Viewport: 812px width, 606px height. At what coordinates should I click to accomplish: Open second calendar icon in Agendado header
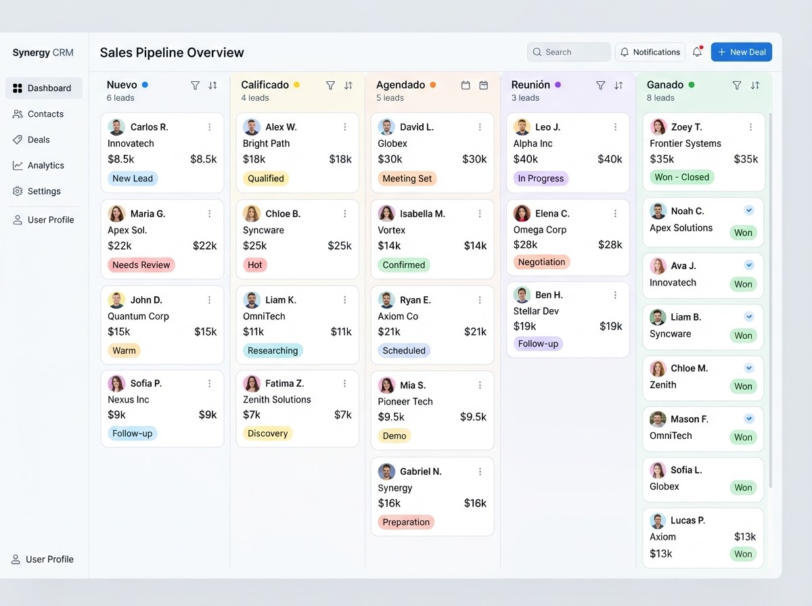pyautogui.click(x=483, y=85)
